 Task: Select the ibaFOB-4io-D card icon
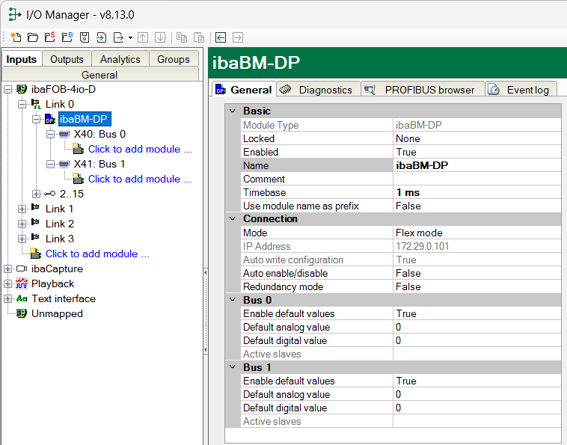pos(22,89)
